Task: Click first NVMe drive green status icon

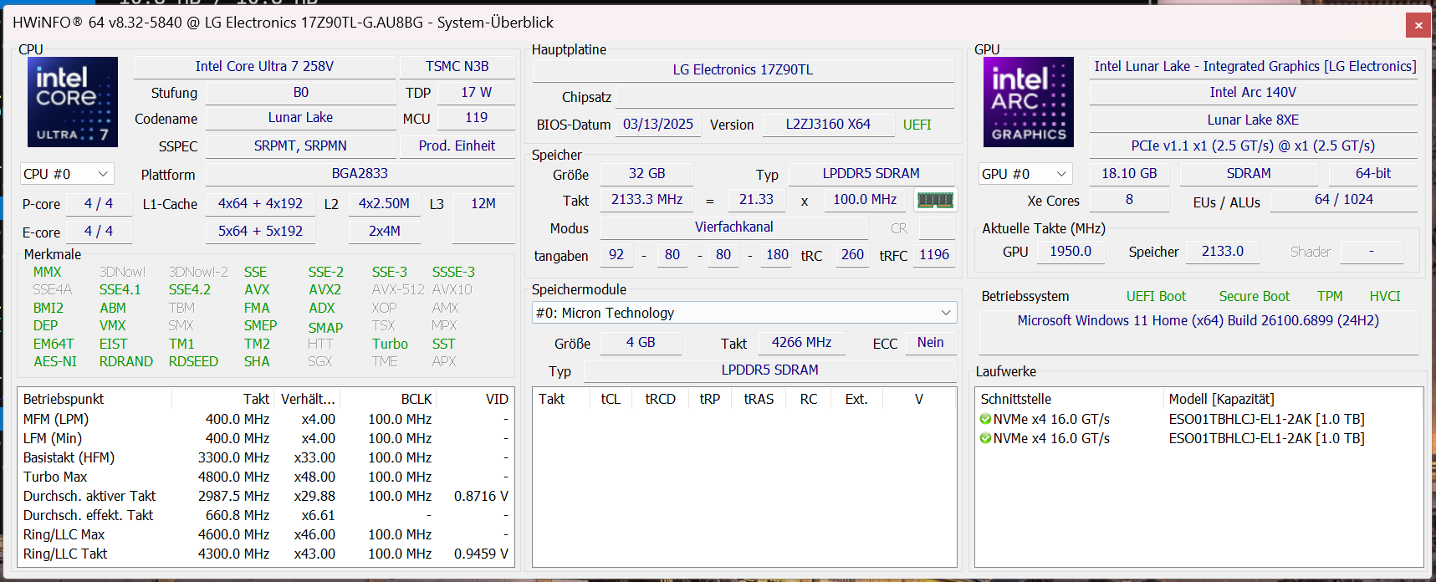Action: [985, 419]
